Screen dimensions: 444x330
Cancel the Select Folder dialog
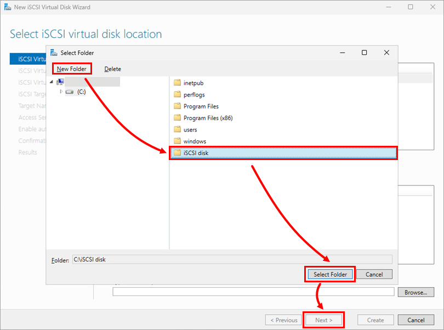374,274
